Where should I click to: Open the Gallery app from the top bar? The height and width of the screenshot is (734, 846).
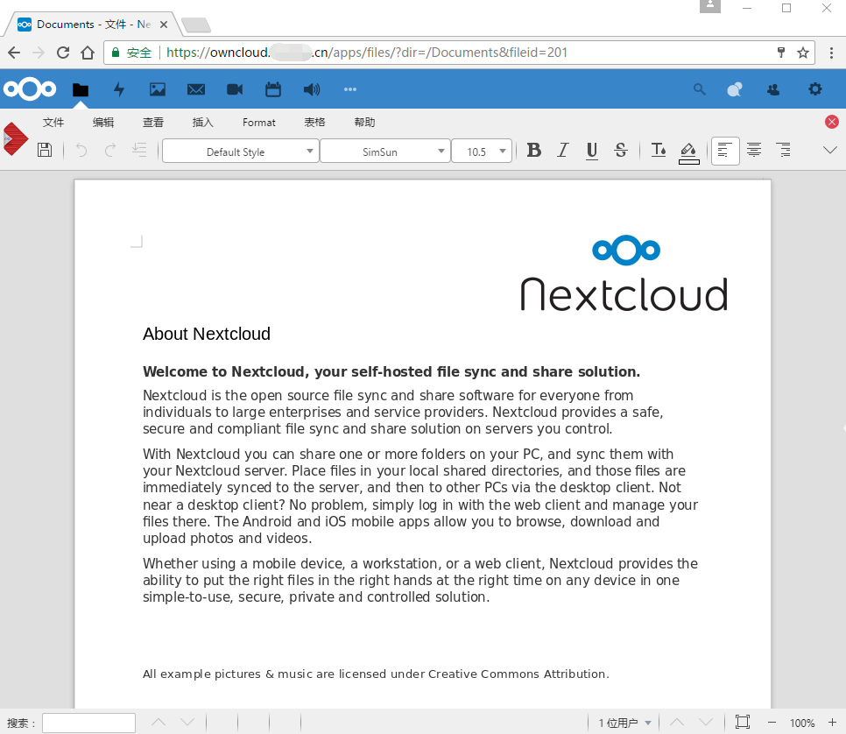point(158,88)
